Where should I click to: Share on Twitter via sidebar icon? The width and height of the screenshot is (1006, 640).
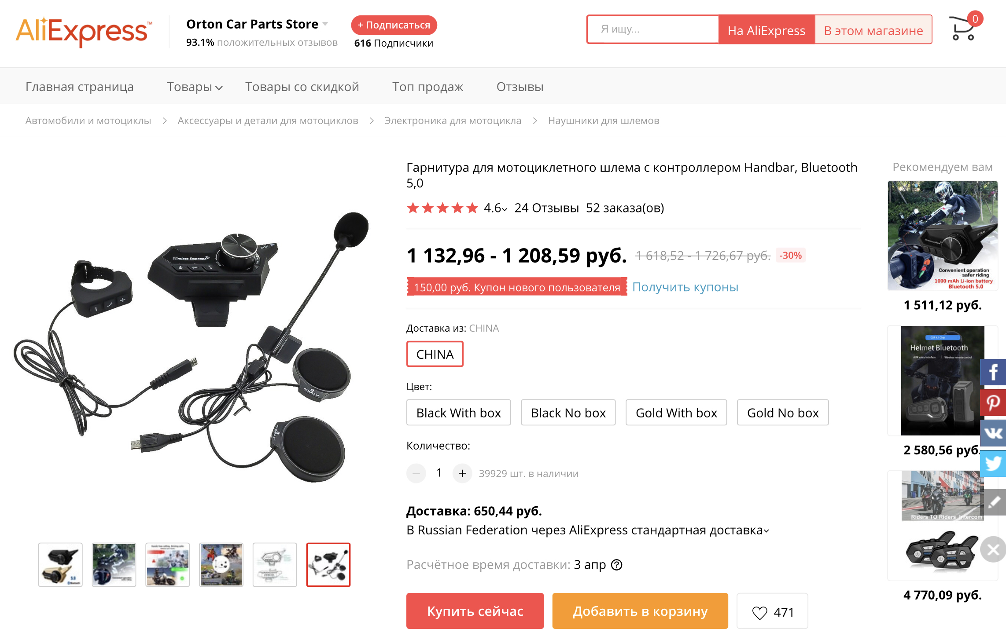click(x=993, y=463)
